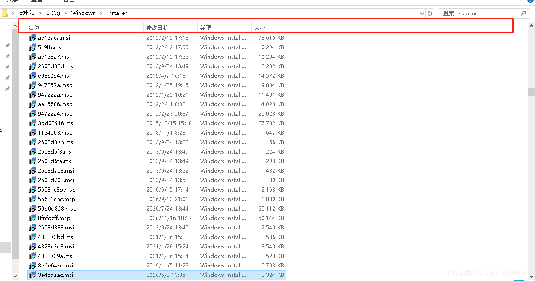Click date 2019/4/7 16:13

pyautogui.click(x=166, y=76)
